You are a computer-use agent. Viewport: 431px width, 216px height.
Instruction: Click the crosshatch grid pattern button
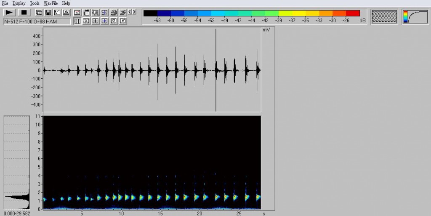tap(384, 17)
